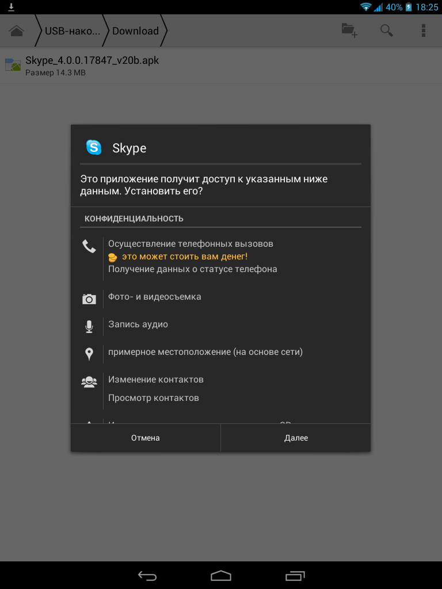This screenshot has width=442, height=589.
Task: Tap the Отмена button
Action: (146, 438)
